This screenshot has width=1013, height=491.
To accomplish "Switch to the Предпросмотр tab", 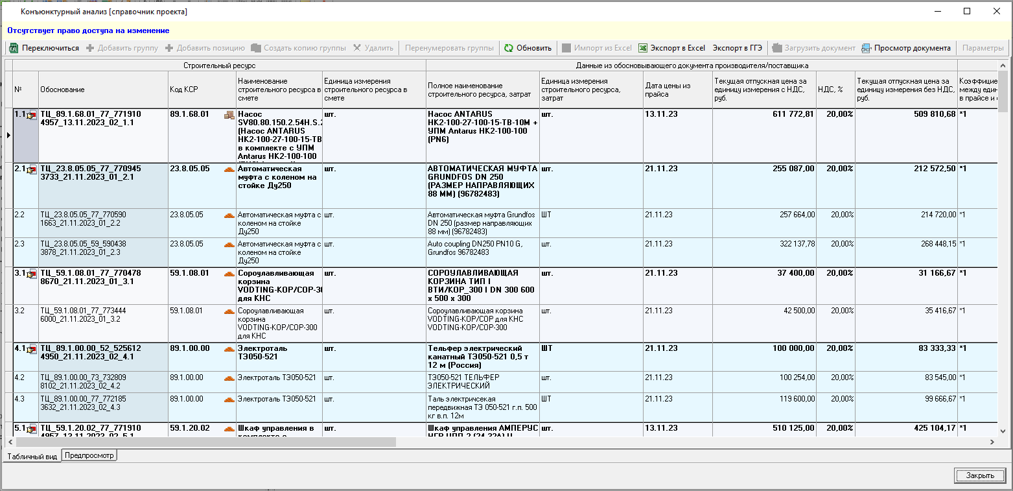I will tap(89, 455).
